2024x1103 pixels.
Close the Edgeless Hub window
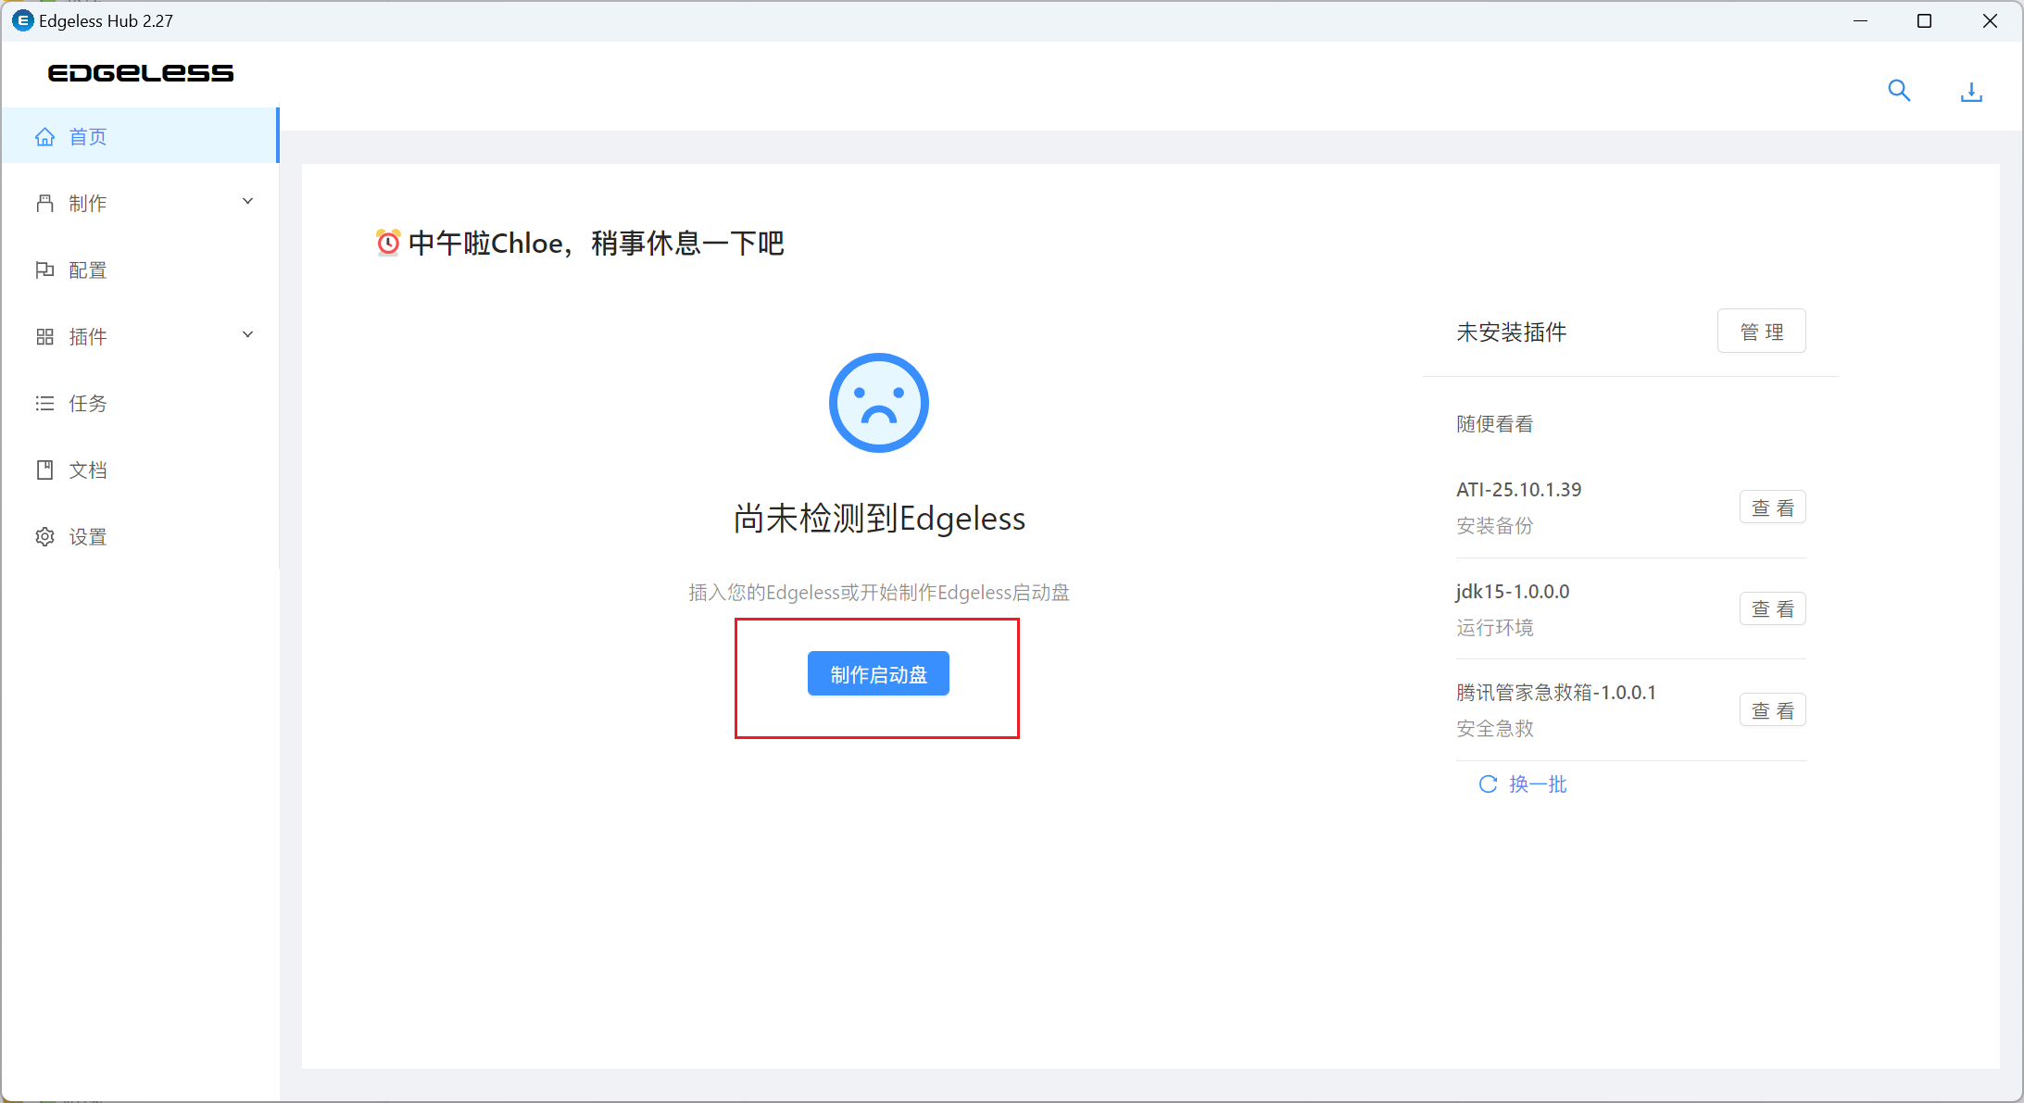tap(1990, 20)
